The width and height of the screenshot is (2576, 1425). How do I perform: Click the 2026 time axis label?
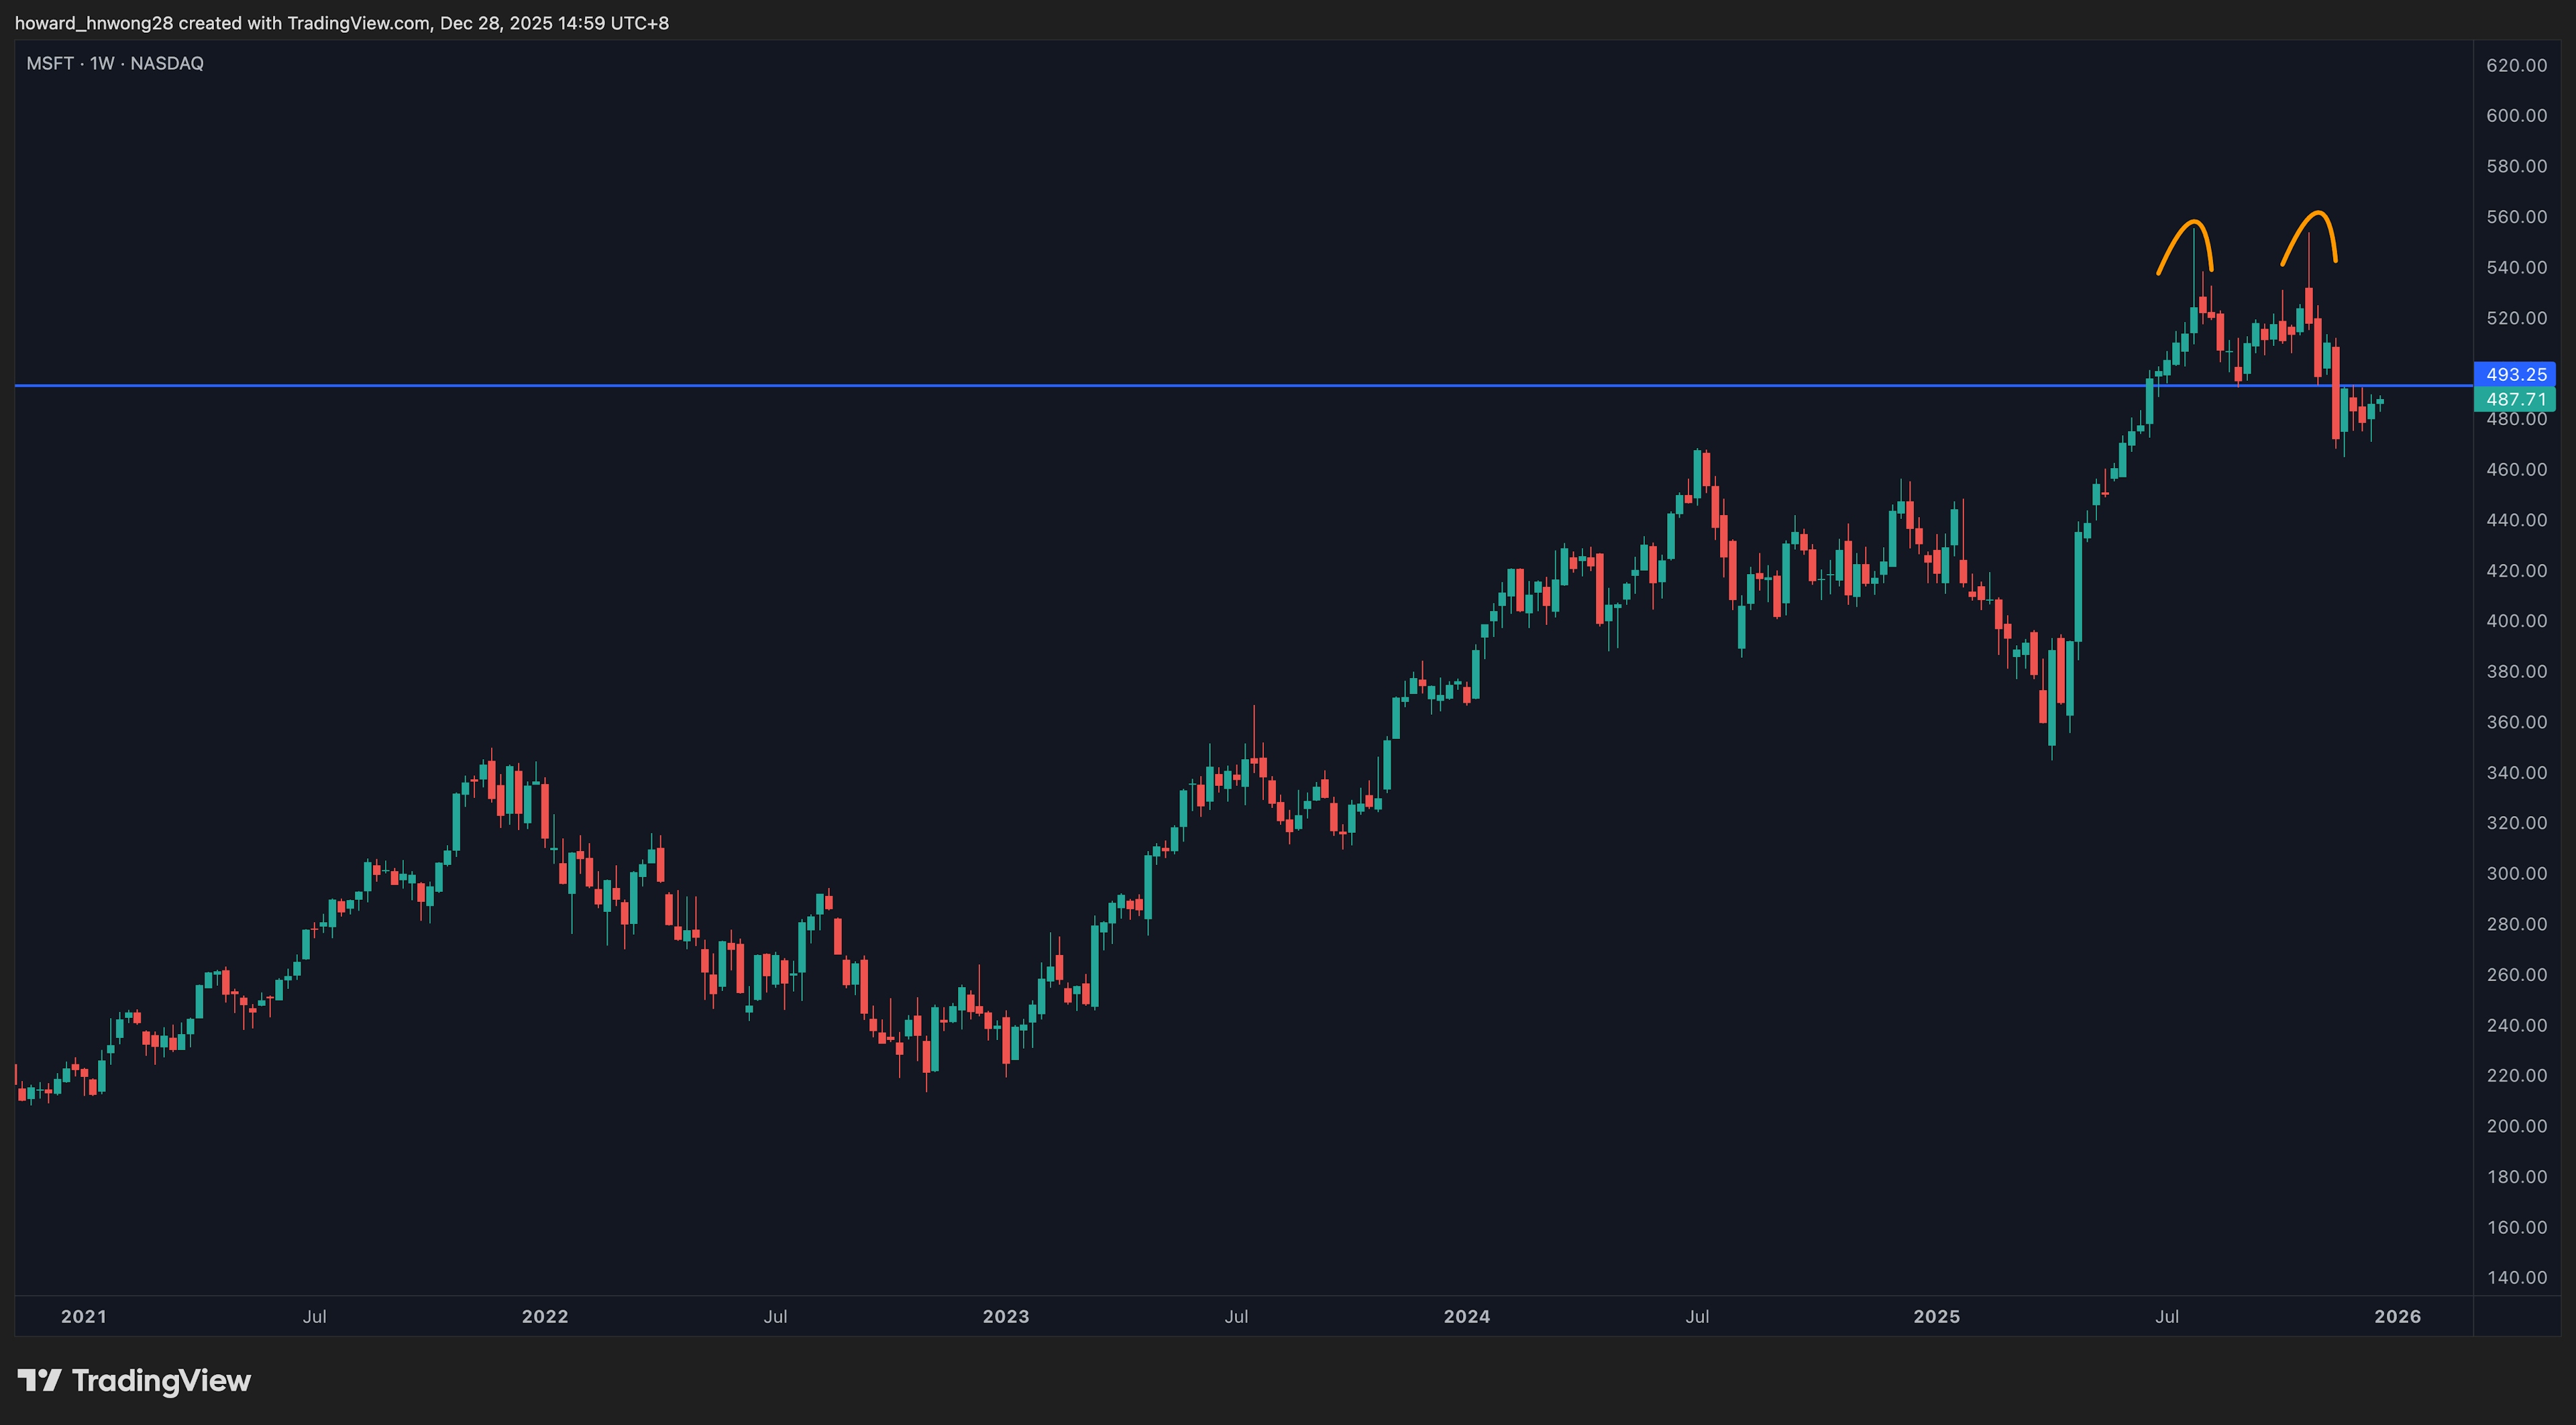[x=2397, y=1316]
